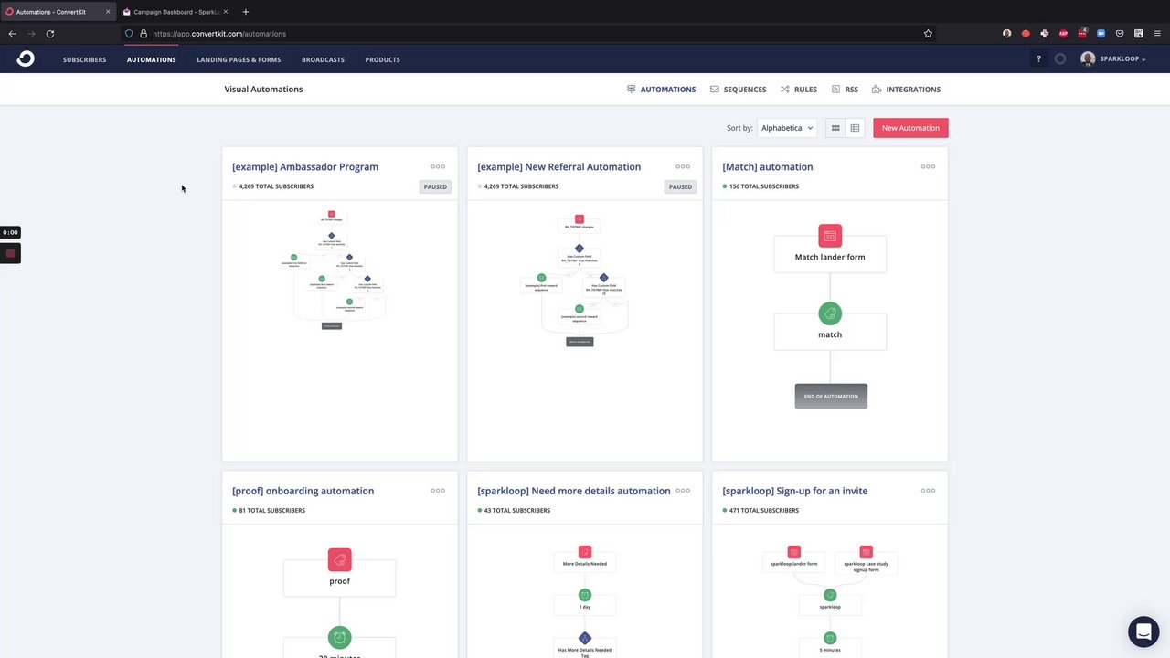Open [example] New Referral Automation title
The image size is (1170, 658).
(x=559, y=166)
